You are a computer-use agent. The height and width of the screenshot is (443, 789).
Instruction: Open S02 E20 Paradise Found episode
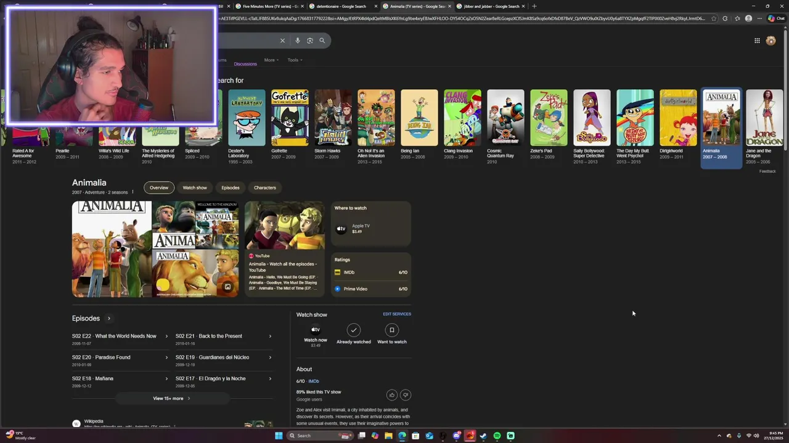point(120,360)
